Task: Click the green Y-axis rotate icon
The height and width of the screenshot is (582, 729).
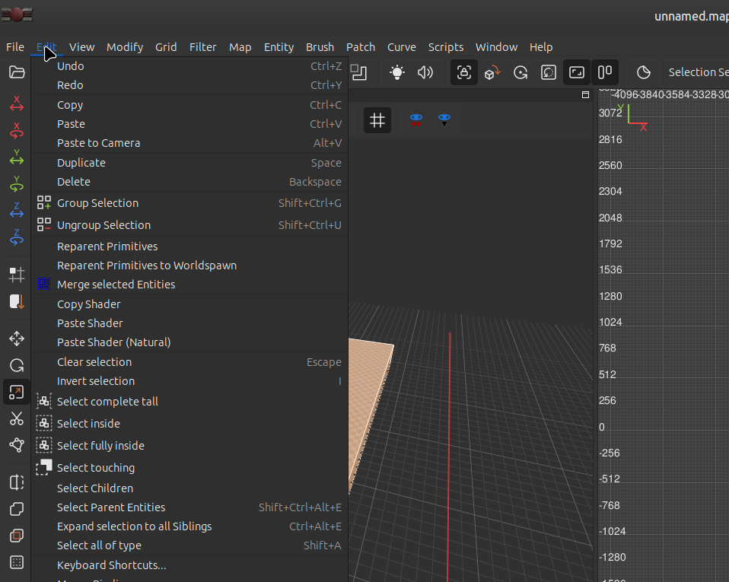Action: pos(16,184)
